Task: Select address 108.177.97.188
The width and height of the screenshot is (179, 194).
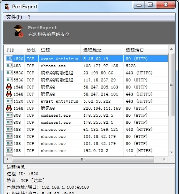Action: 101,66
